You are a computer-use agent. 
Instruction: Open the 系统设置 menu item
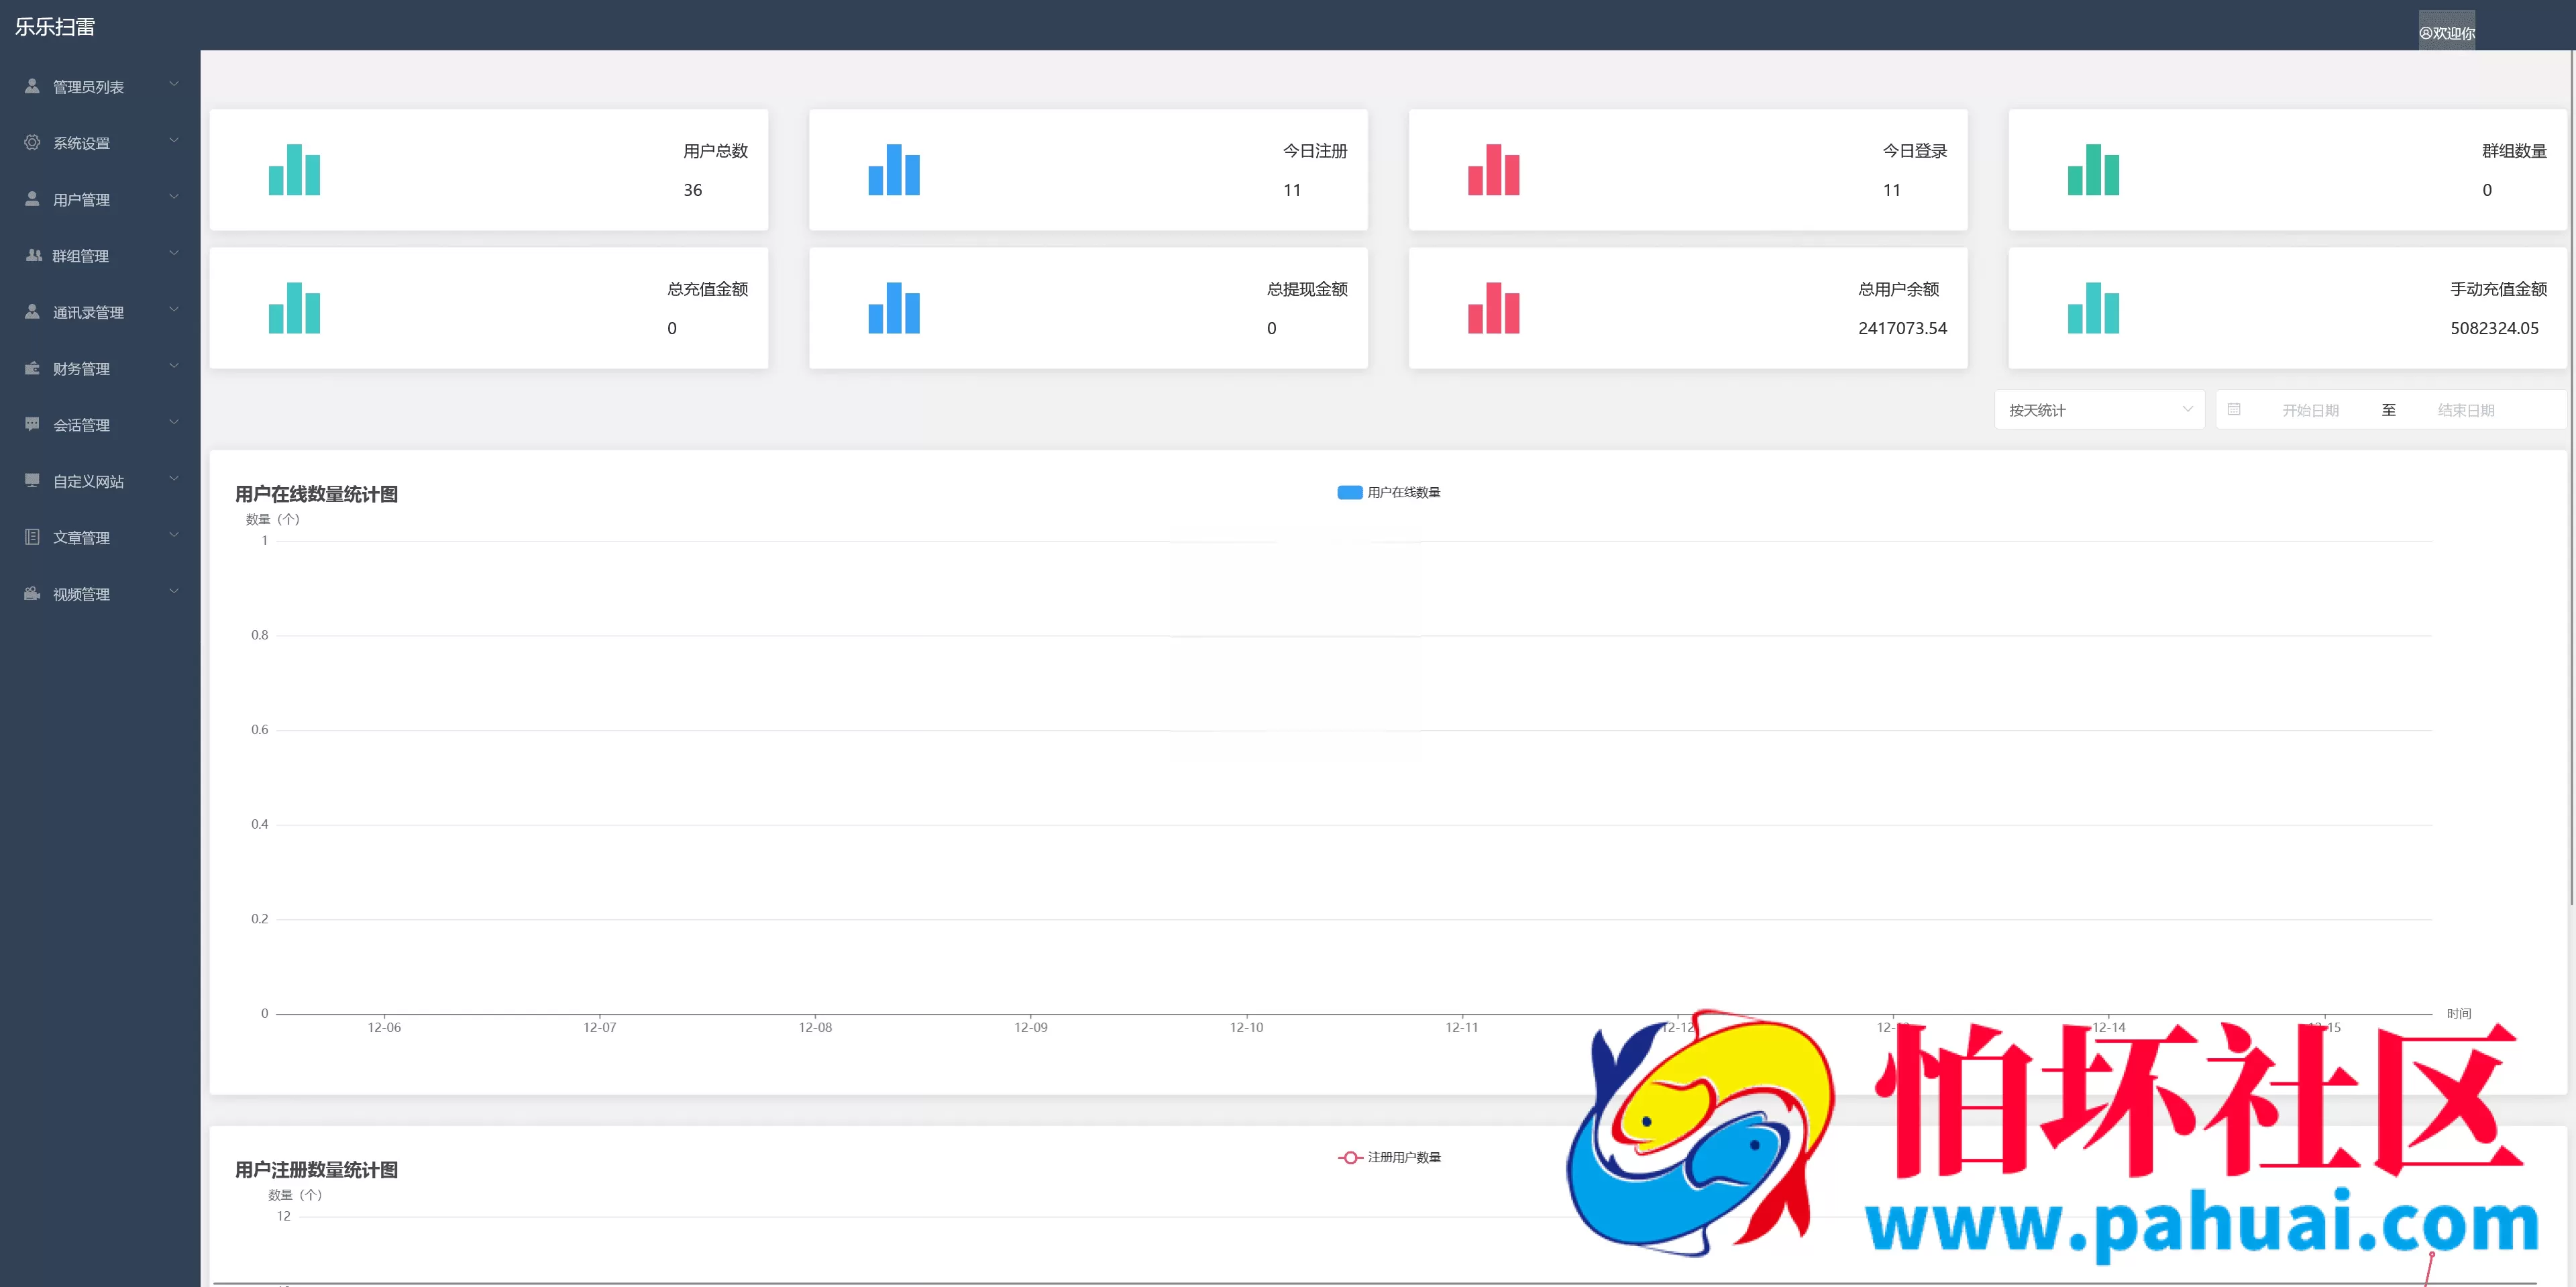coord(100,143)
